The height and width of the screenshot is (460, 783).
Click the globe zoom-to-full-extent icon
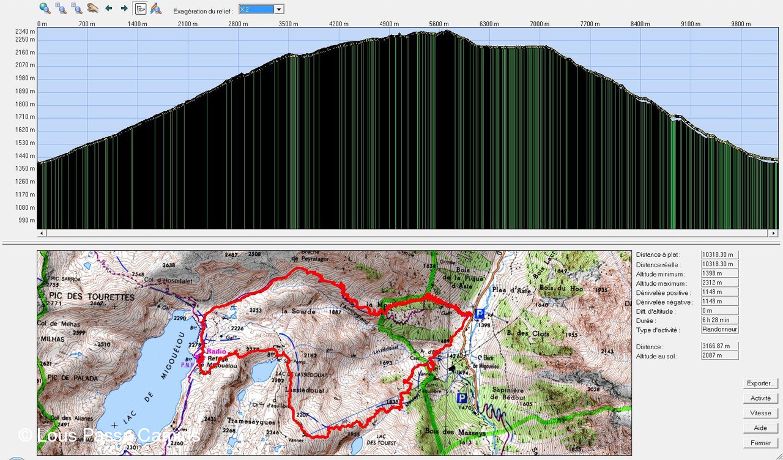point(45,9)
